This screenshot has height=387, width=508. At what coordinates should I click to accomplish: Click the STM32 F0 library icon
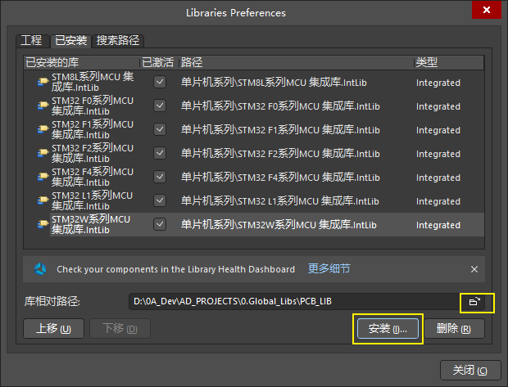click(43, 106)
